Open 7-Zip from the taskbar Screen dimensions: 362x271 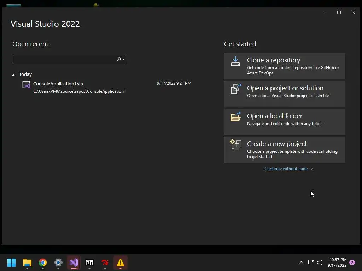tap(89, 263)
